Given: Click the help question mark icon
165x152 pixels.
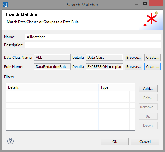Looking at the screenshot, I should pyautogui.click(x=10, y=141).
